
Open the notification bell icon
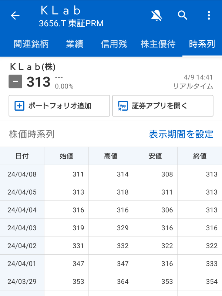coord(157,16)
